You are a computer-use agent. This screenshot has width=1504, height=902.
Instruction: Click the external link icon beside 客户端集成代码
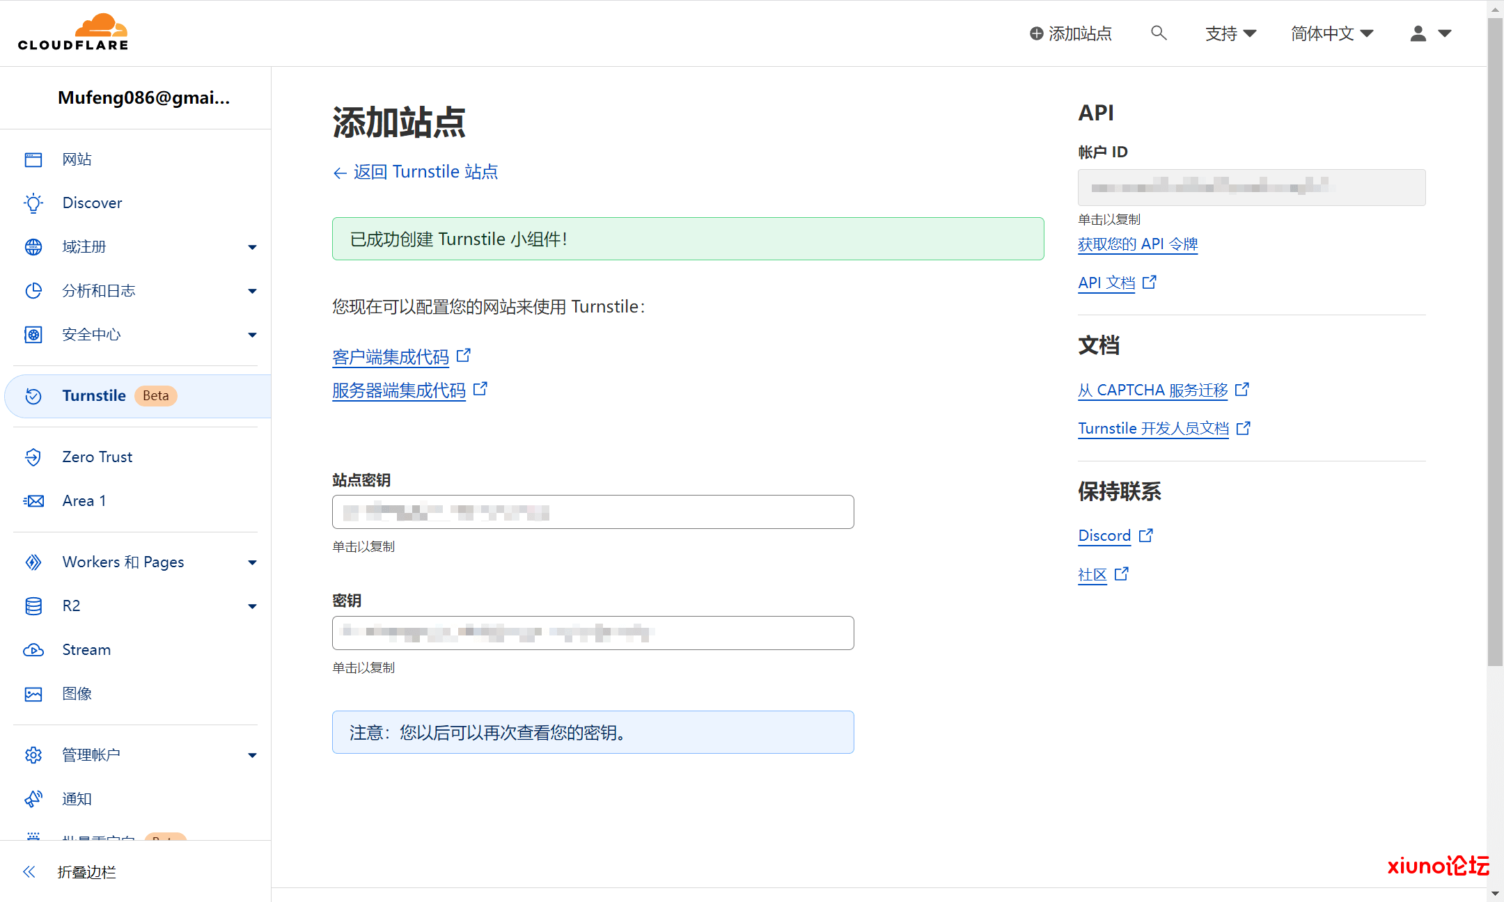[x=464, y=354]
